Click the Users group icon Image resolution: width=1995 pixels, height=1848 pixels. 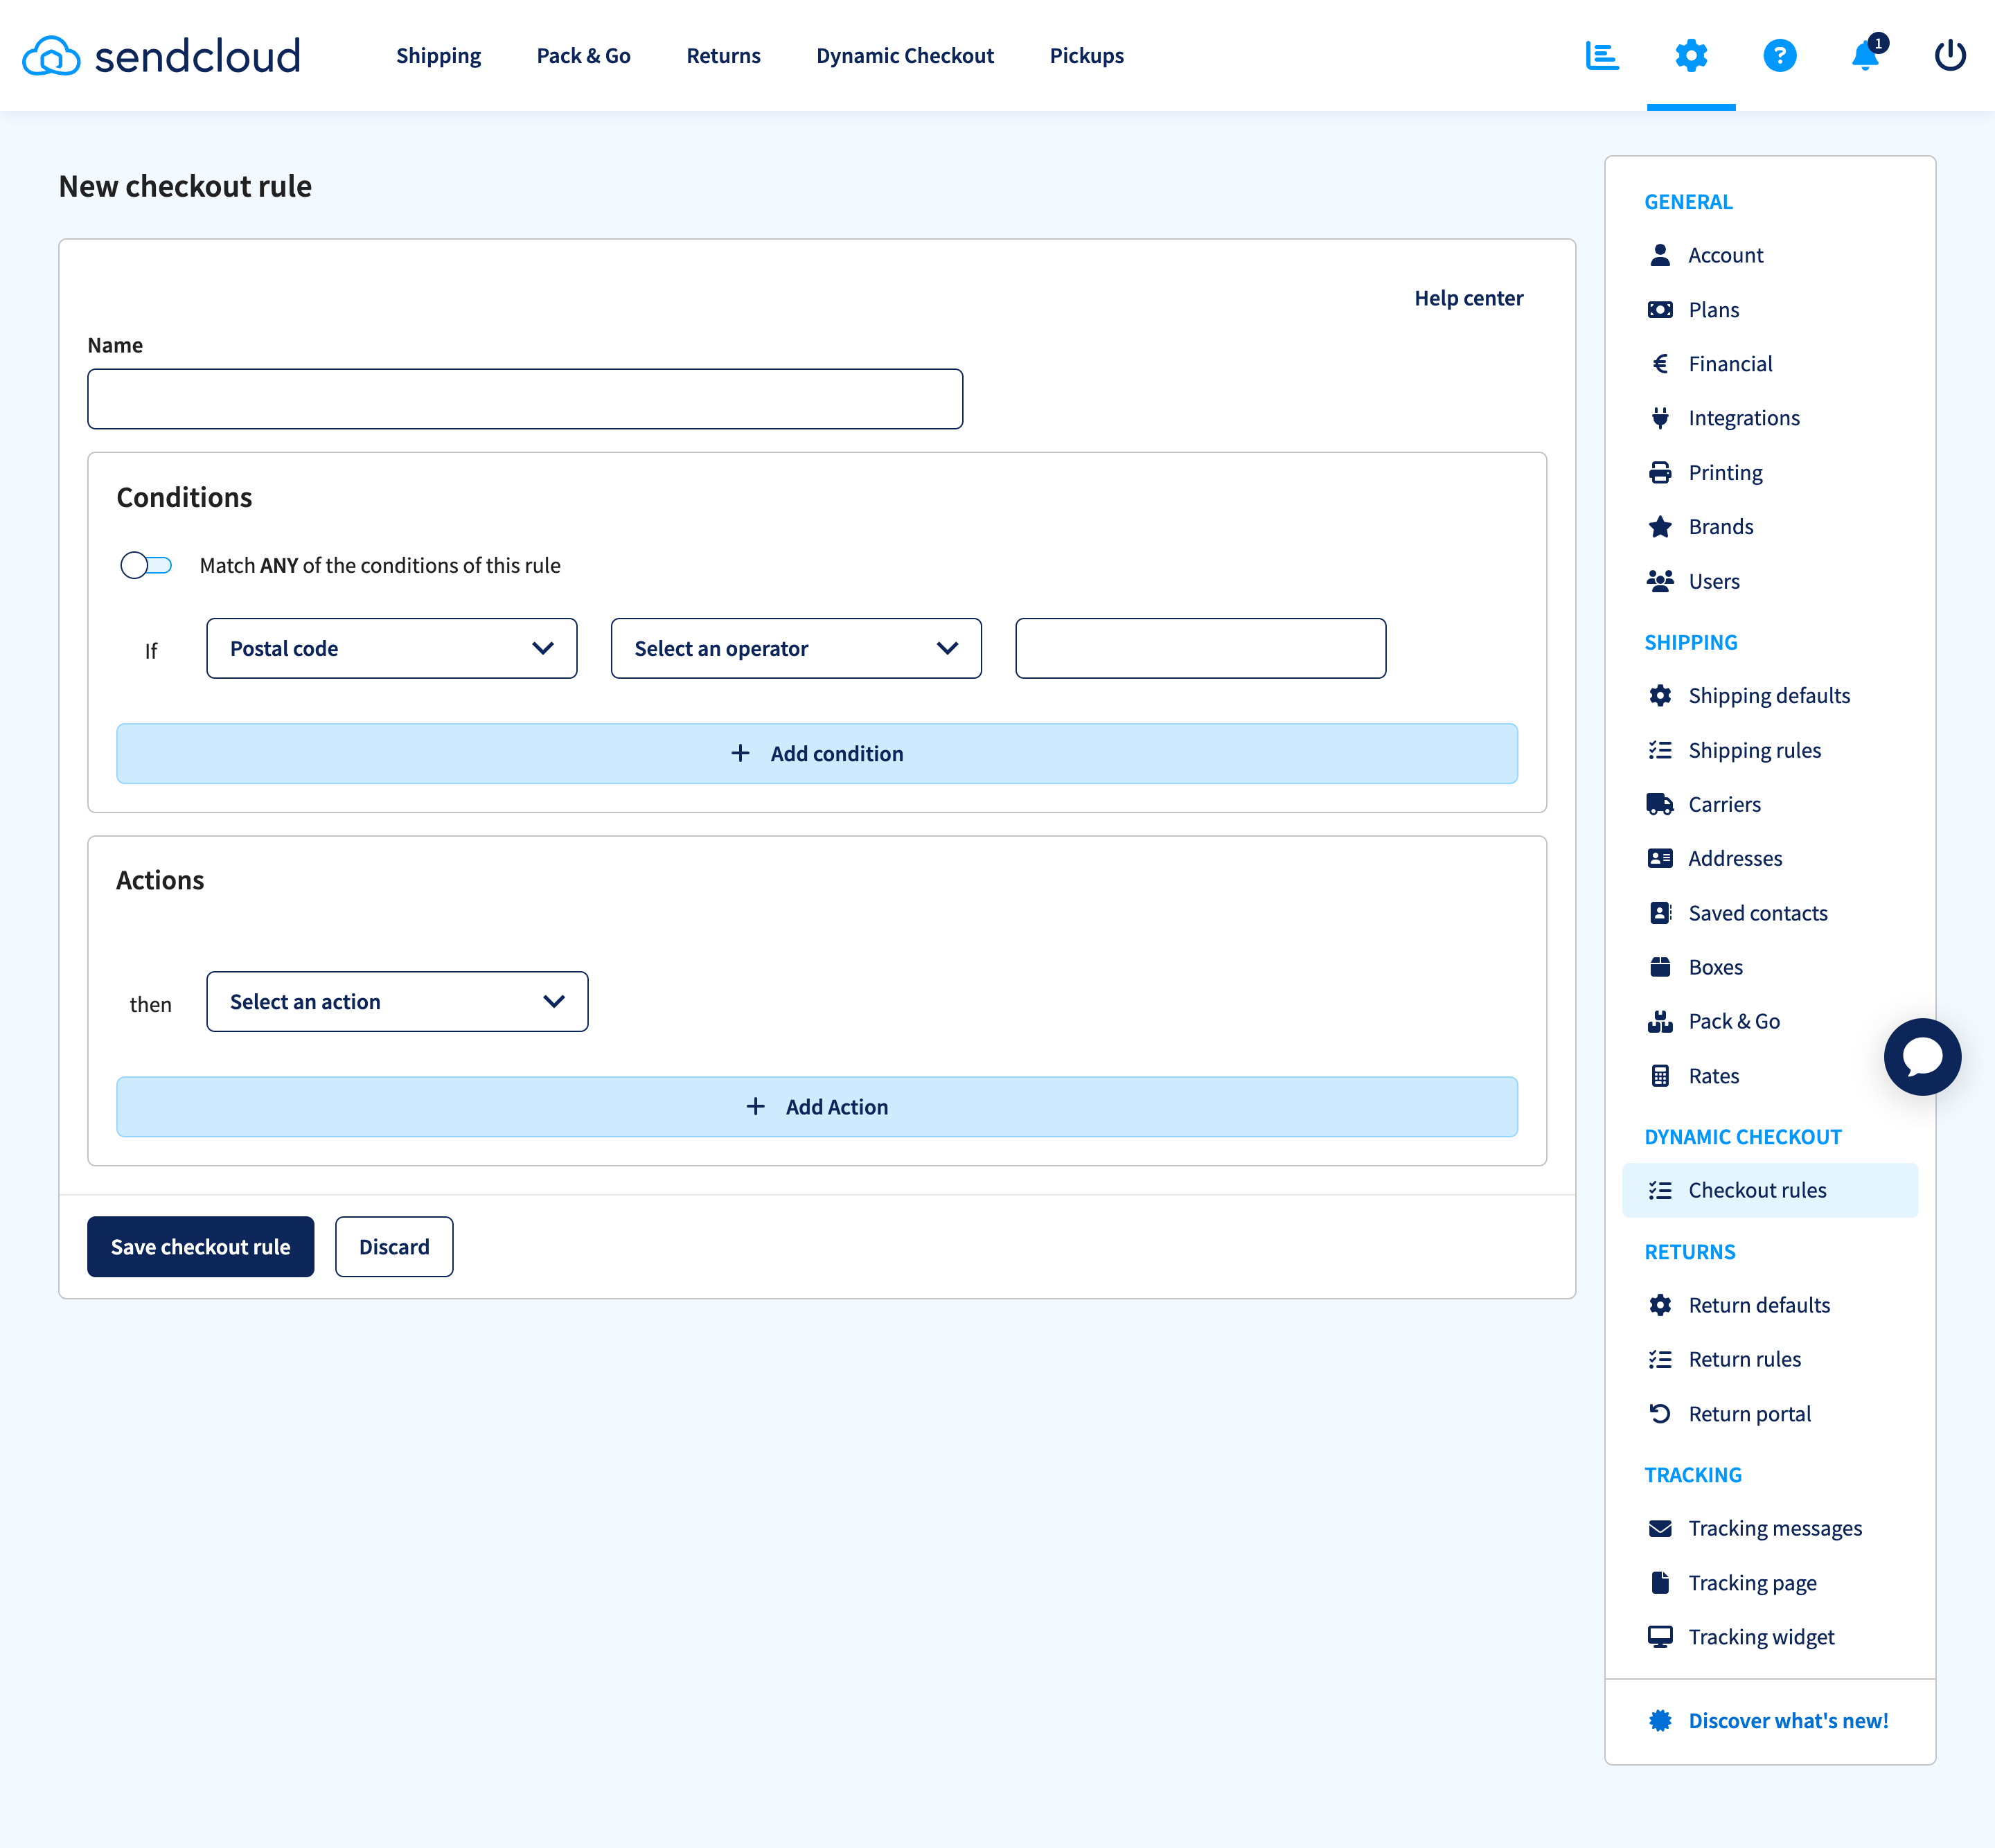1660,581
